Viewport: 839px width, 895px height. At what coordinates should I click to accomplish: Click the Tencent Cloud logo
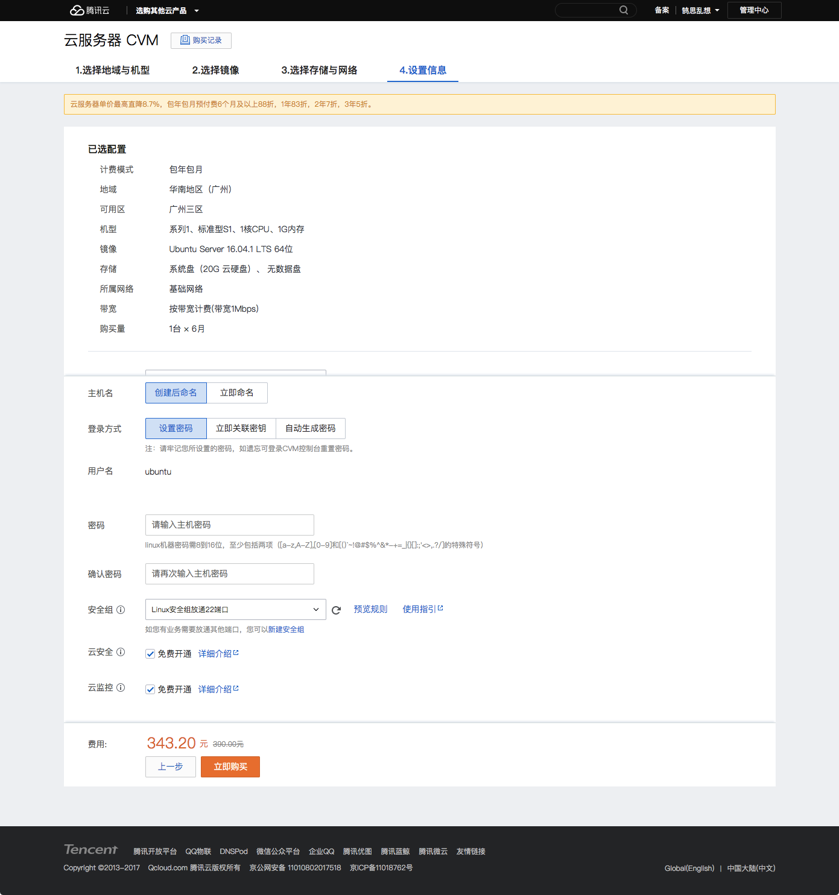tap(90, 10)
